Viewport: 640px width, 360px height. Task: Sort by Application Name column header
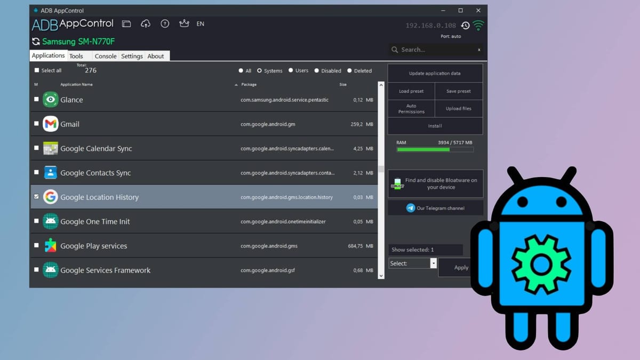[x=76, y=84]
